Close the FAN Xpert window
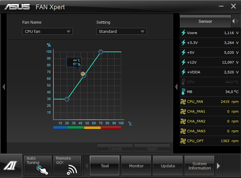 coord(233,6)
